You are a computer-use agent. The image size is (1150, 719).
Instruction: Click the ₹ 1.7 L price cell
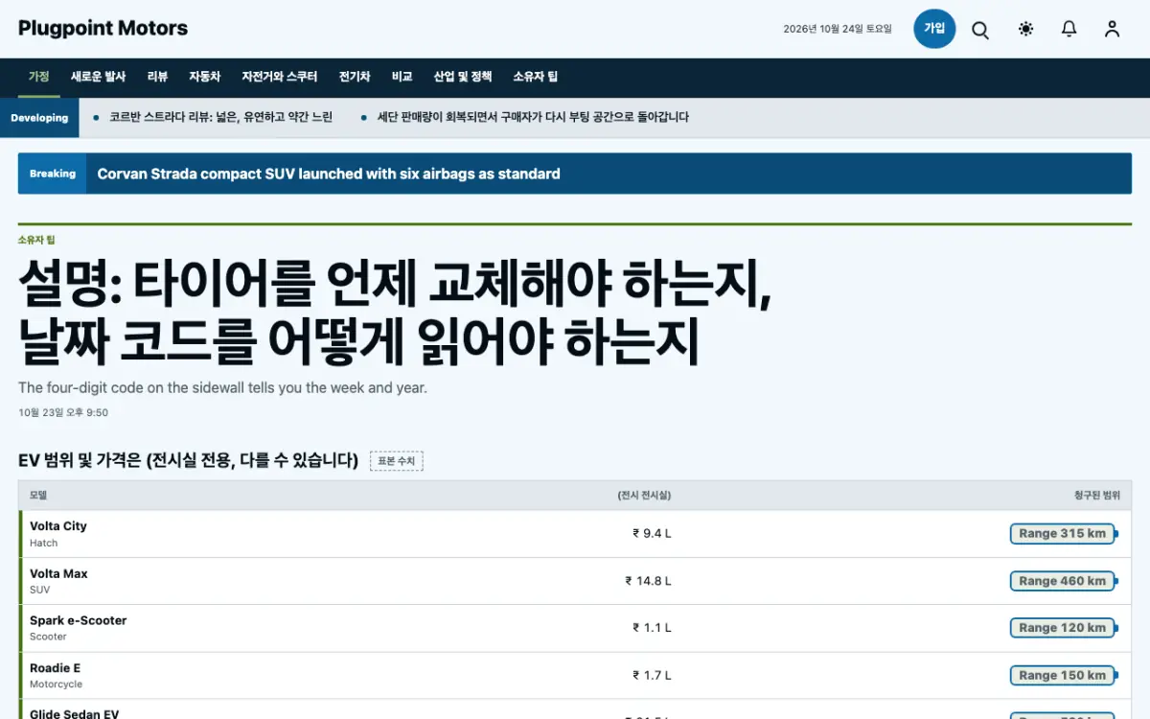[x=652, y=675]
